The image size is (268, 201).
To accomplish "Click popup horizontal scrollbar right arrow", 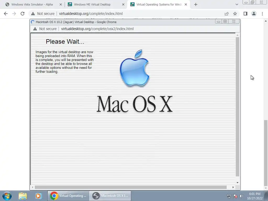I will (233, 187).
